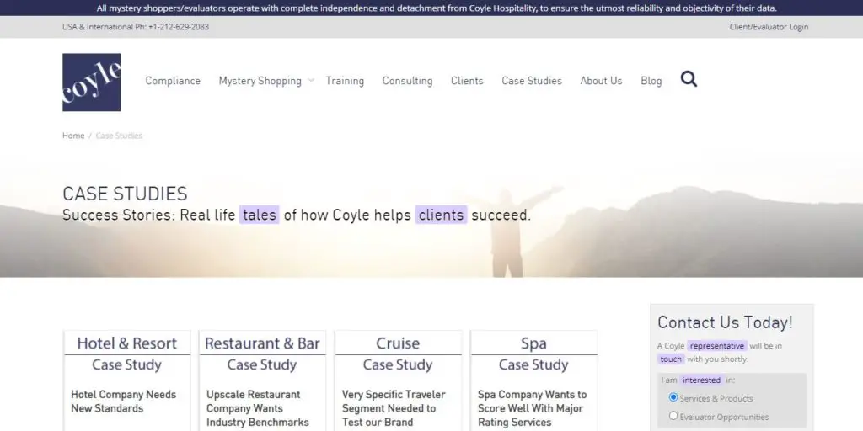The height and width of the screenshot is (431, 863).
Task: Click the Case Studies breadcrumb text
Action: pos(119,136)
